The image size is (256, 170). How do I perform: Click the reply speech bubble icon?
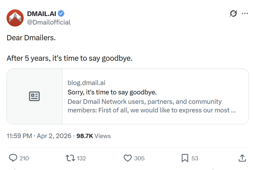(13, 158)
